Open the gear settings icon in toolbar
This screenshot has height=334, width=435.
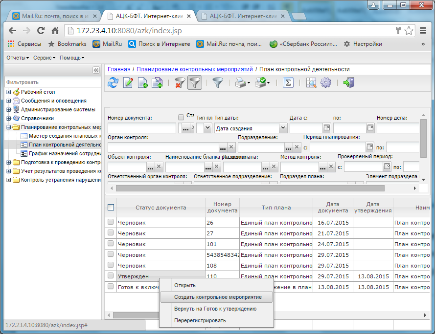click(x=326, y=83)
